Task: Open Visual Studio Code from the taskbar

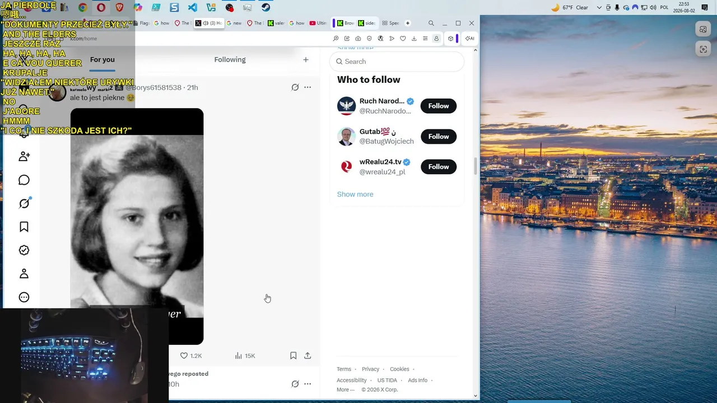Action: (193, 7)
